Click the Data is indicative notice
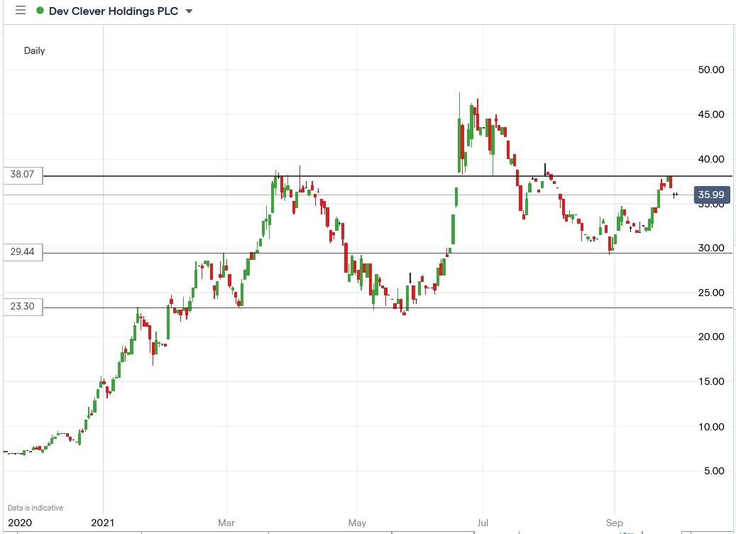Image resolution: width=736 pixels, height=534 pixels. (x=35, y=507)
